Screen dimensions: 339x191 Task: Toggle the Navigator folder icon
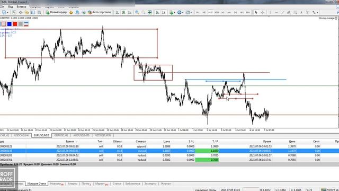[x=27, y=12]
